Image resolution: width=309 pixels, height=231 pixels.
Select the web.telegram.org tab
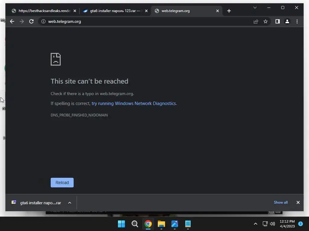pyautogui.click(x=186, y=11)
